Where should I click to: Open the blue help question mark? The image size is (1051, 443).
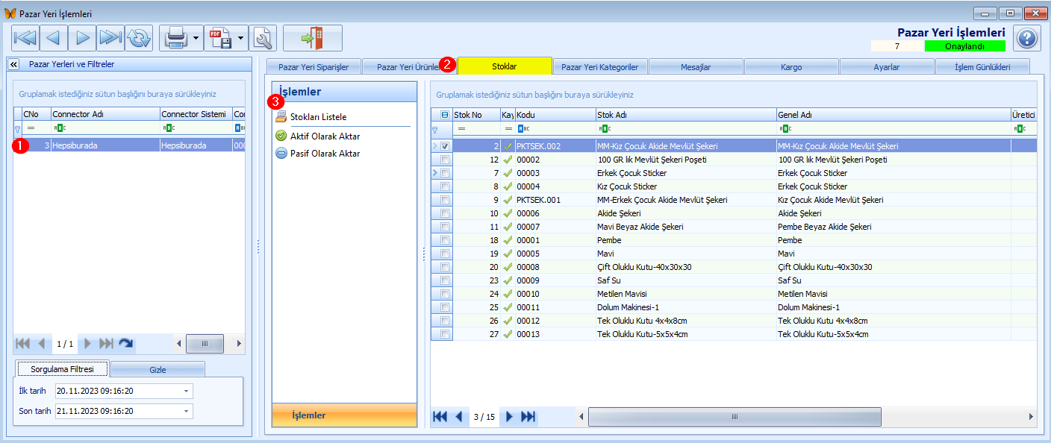pyautogui.click(x=1028, y=38)
